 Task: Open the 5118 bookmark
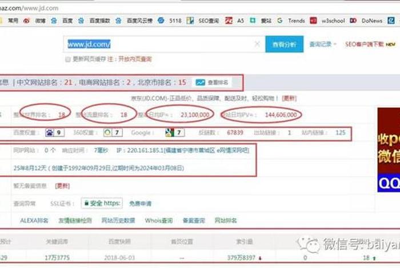click(x=169, y=21)
